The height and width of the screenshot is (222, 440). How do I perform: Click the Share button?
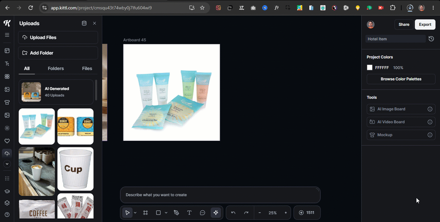(x=404, y=25)
